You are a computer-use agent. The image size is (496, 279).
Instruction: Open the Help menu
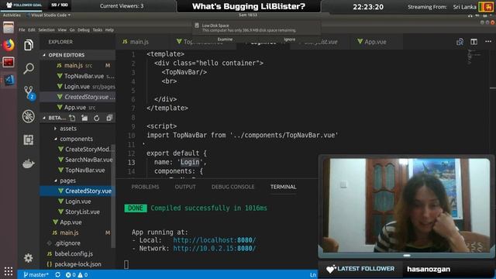(x=109, y=29)
